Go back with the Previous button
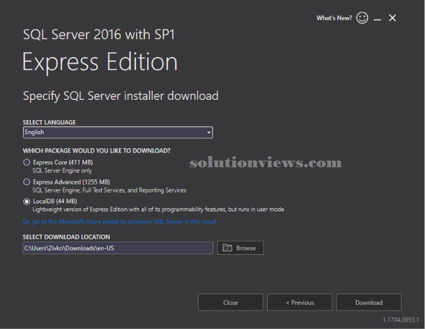This screenshot has height=329, width=426. point(300,302)
